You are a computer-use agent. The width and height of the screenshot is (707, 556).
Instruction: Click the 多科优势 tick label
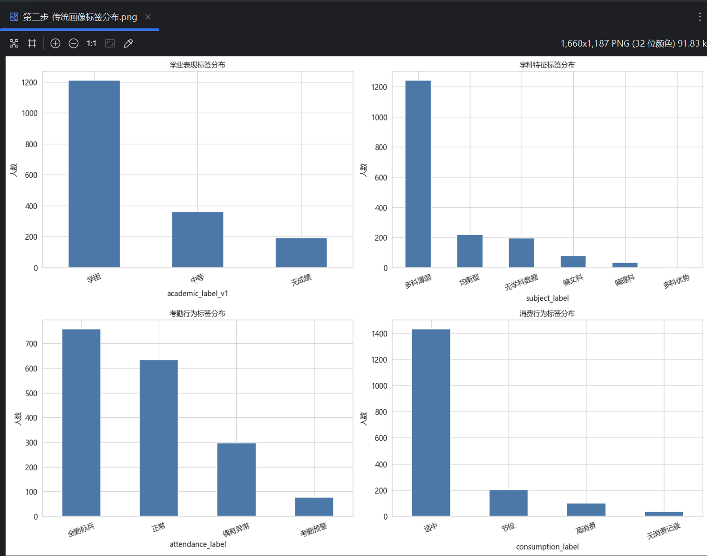pyautogui.click(x=676, y=281)
